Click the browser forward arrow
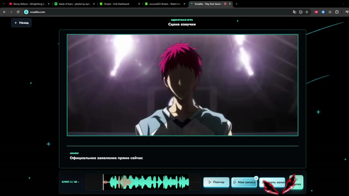 point(11,12)
